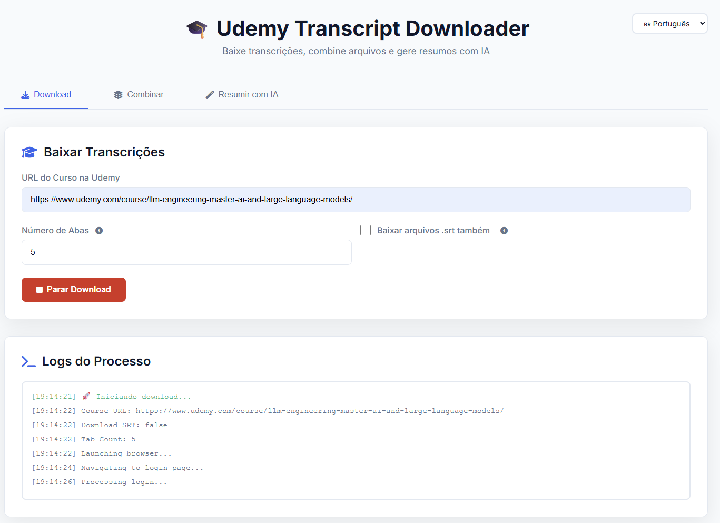
Task: Click the graduation cap icon in Baixar Transcrições header
Action: click(29, 152)
